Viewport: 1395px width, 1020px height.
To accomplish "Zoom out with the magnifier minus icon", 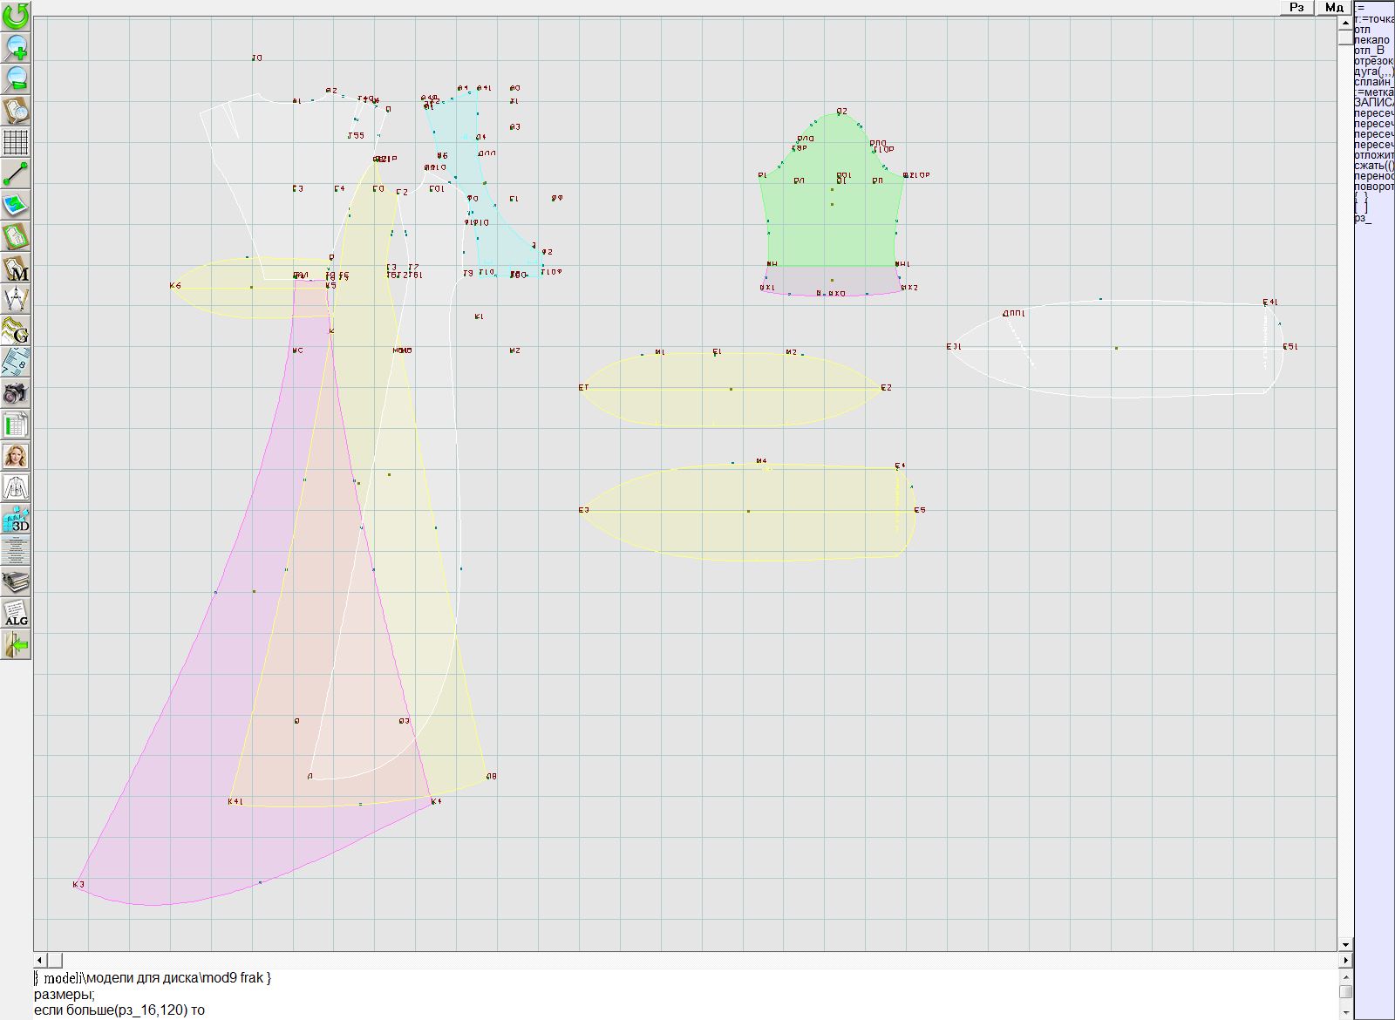I will click(x=16, y=78).
